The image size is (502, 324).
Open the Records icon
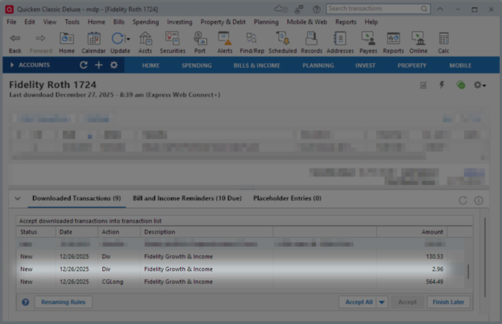(x=311, y=43)
